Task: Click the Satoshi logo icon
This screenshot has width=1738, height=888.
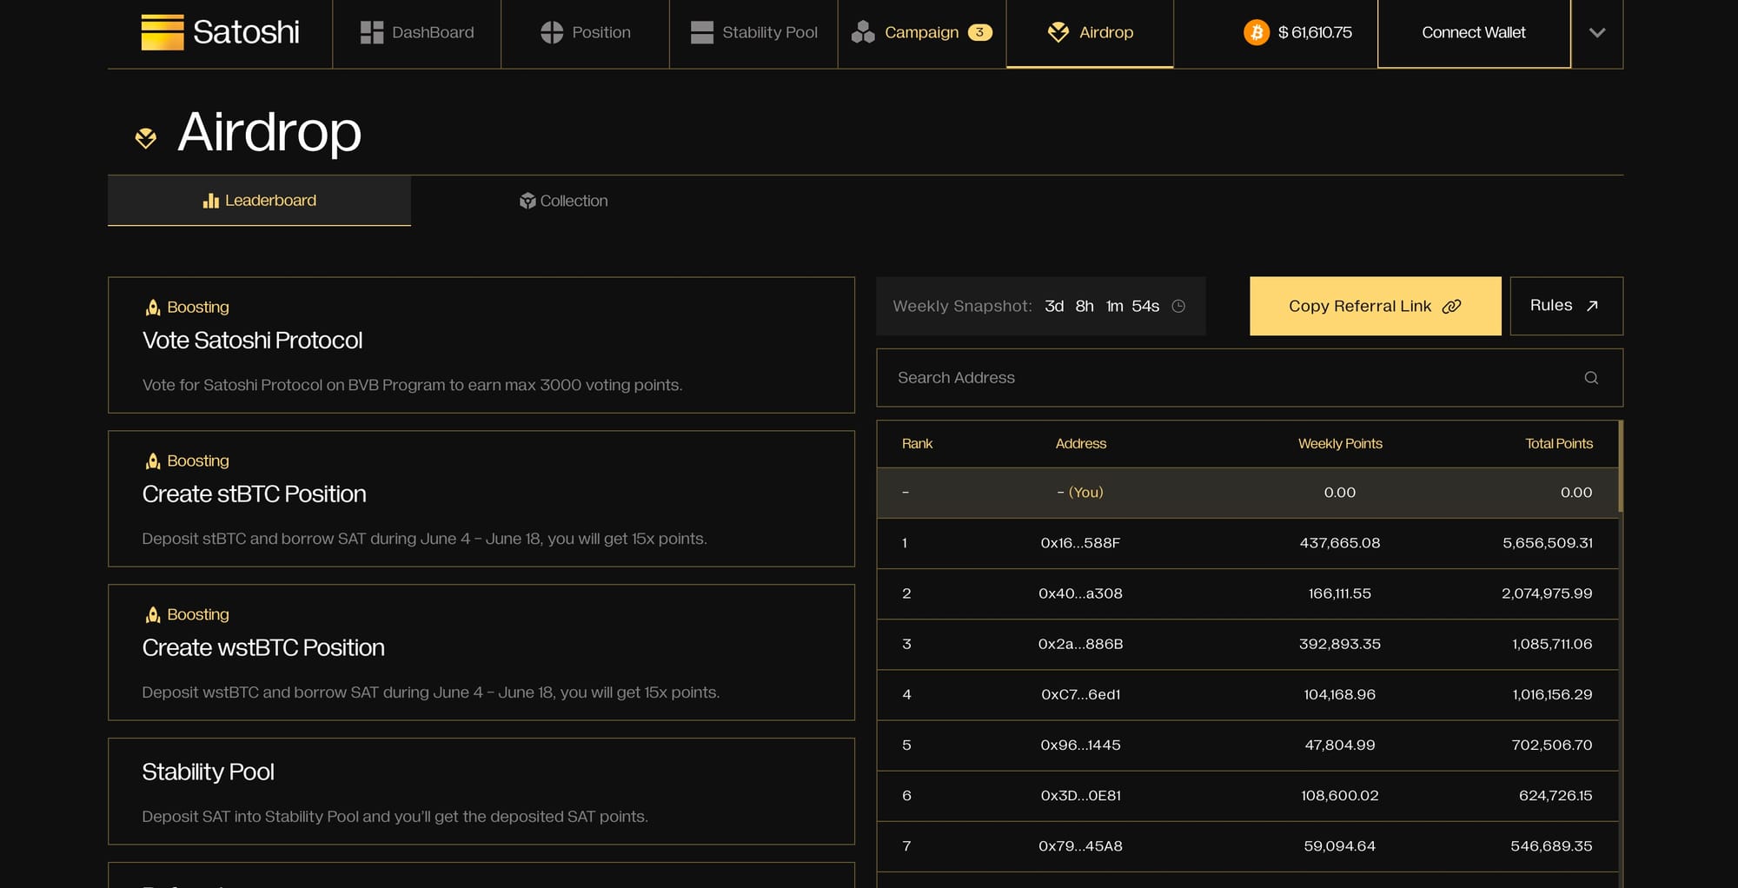Action: point(163,32)
